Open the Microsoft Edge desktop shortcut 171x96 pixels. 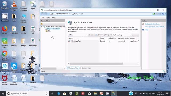(14, 68)
